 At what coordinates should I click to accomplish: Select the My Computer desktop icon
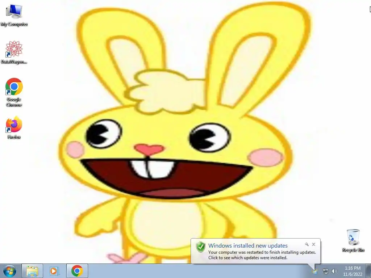pyautogui.click(x=14, y=15)
